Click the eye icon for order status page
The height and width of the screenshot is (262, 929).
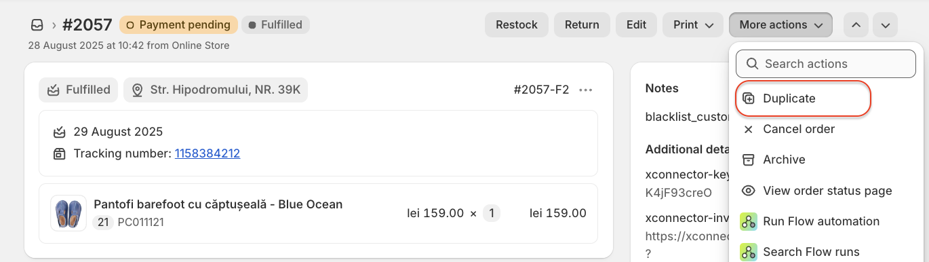[x=749, y=191]
